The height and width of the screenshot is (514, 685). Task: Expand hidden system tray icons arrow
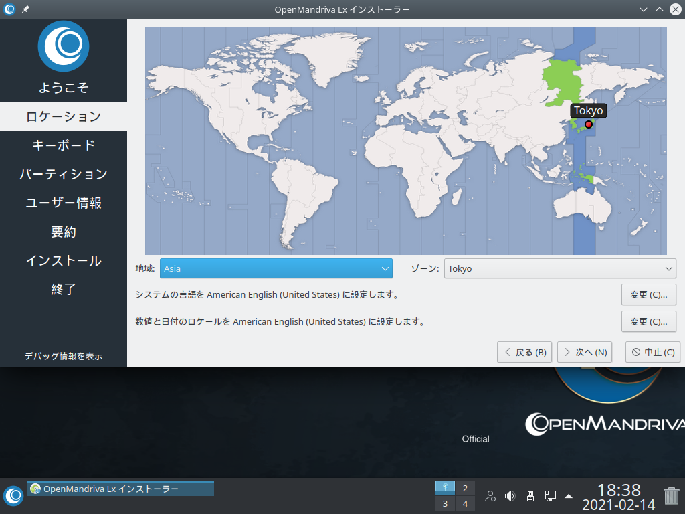[x=569, y=496]
